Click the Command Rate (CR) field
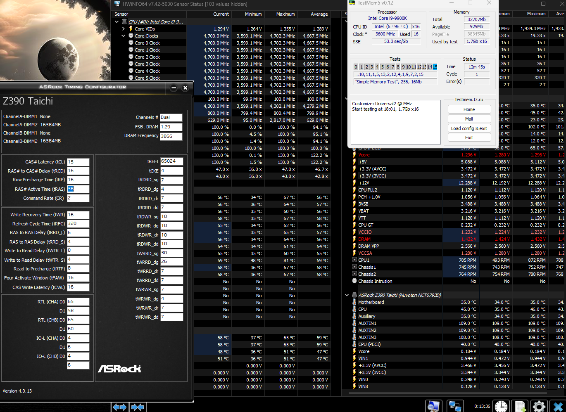Viewport: 566px width, 412px height. pos(78,198)
